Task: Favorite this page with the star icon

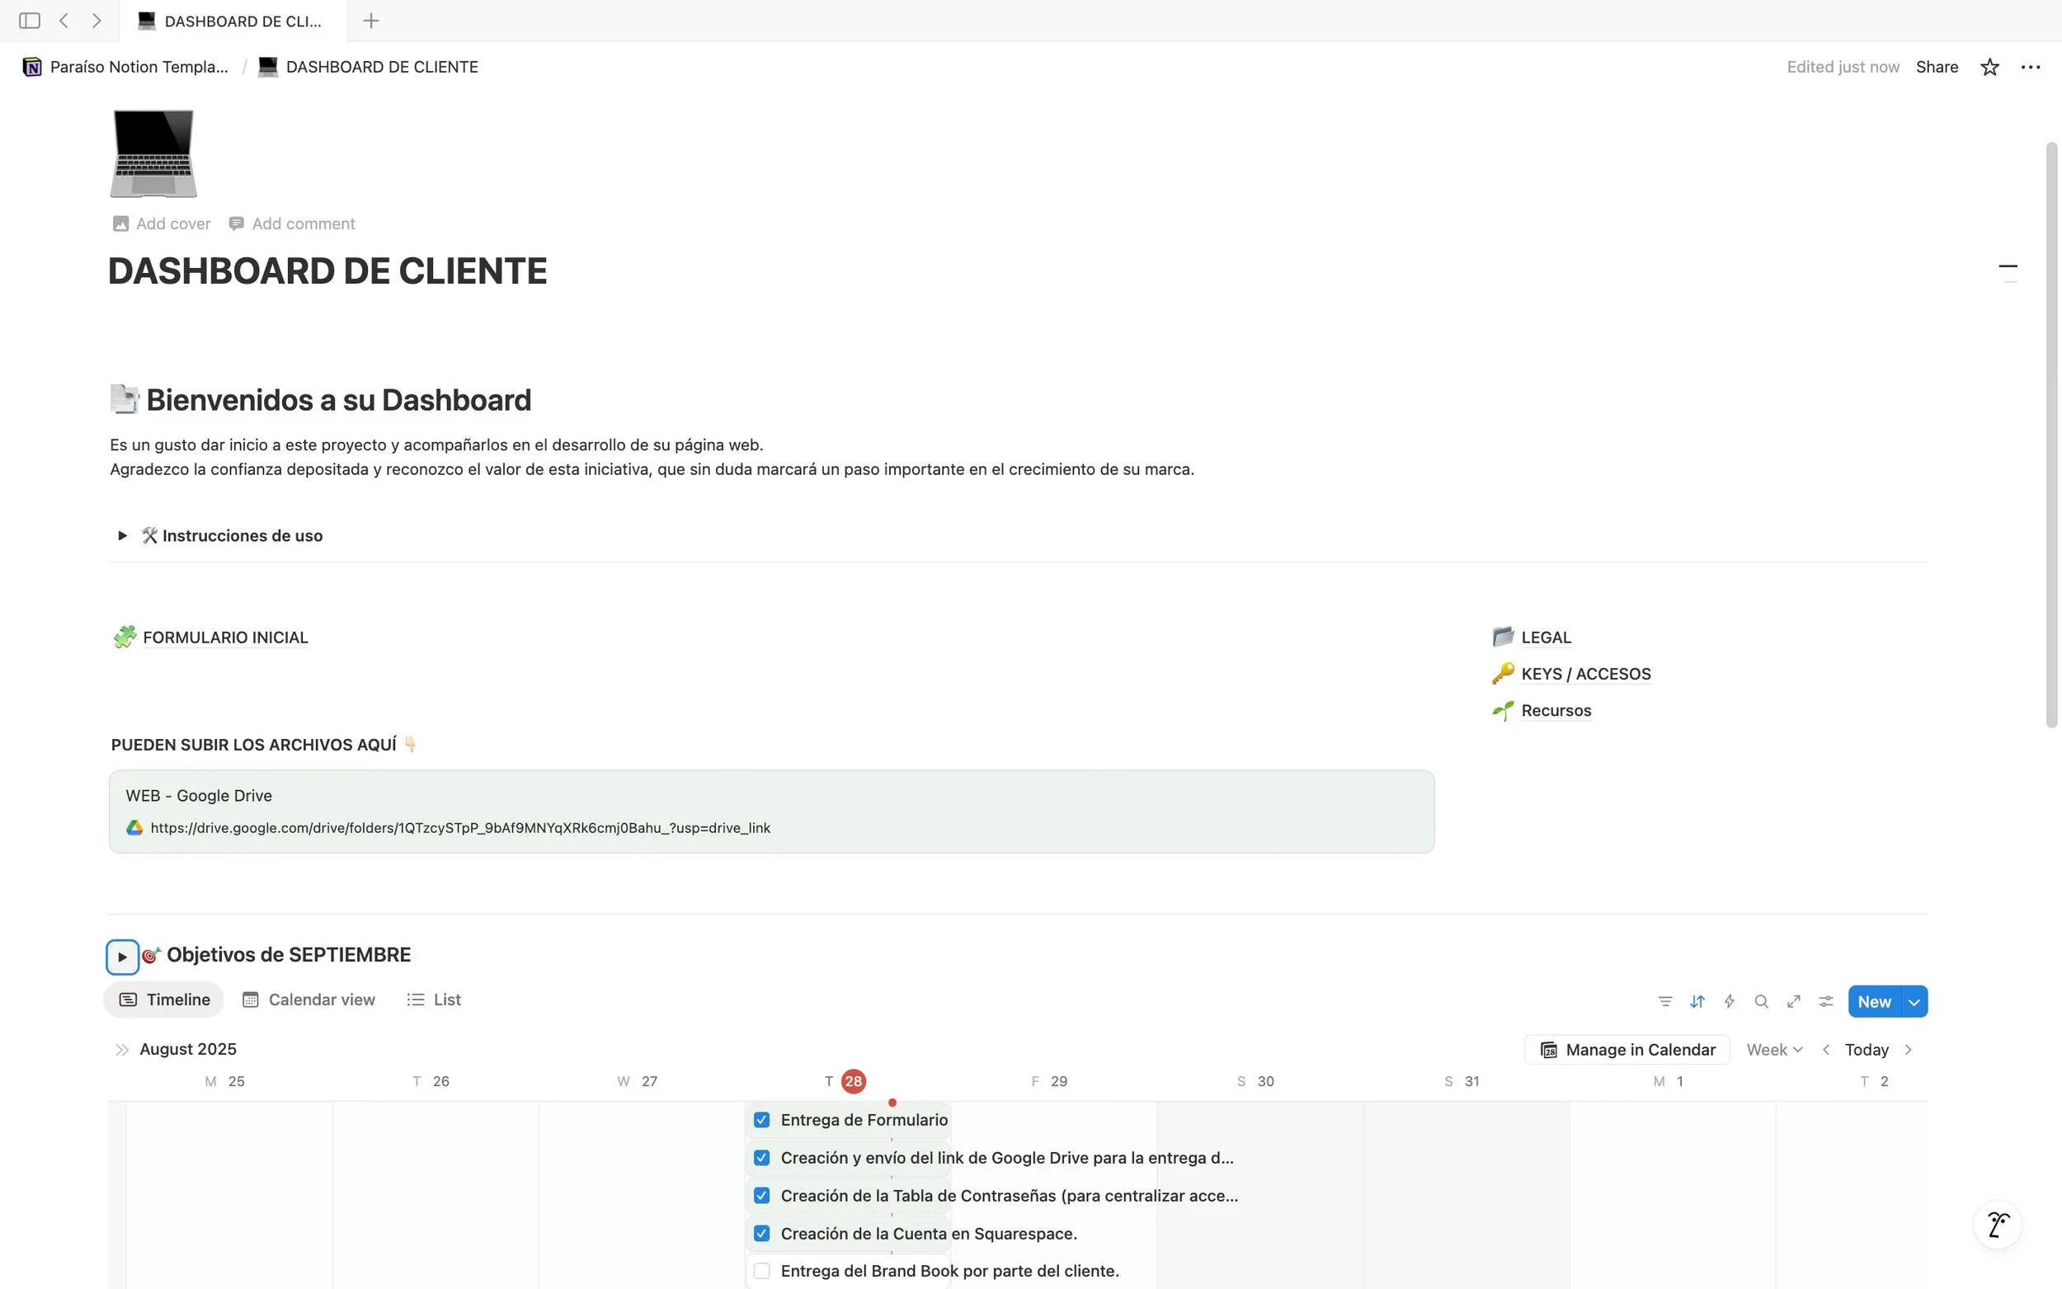Action: (x=1989, y=68)
